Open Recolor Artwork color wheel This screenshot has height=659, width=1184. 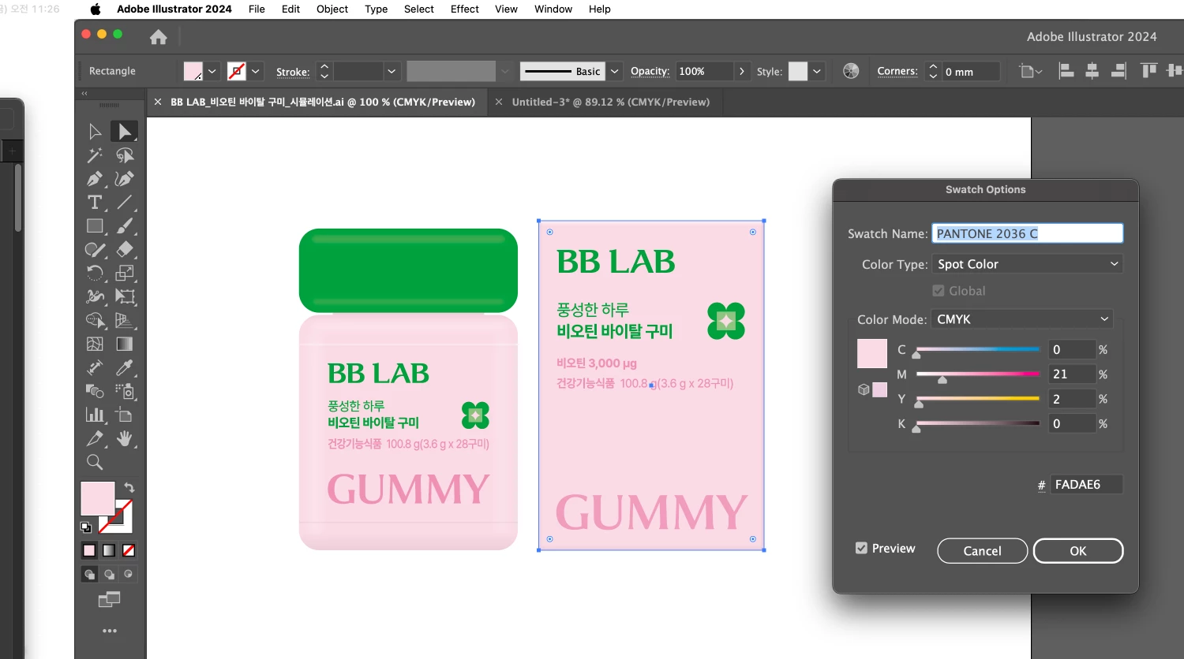pos(851,71)
